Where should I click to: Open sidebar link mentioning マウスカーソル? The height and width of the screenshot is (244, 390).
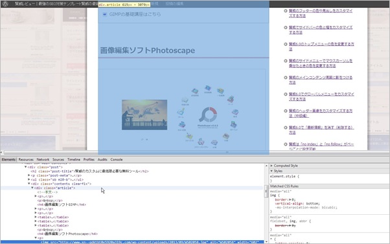coord(320,63)
